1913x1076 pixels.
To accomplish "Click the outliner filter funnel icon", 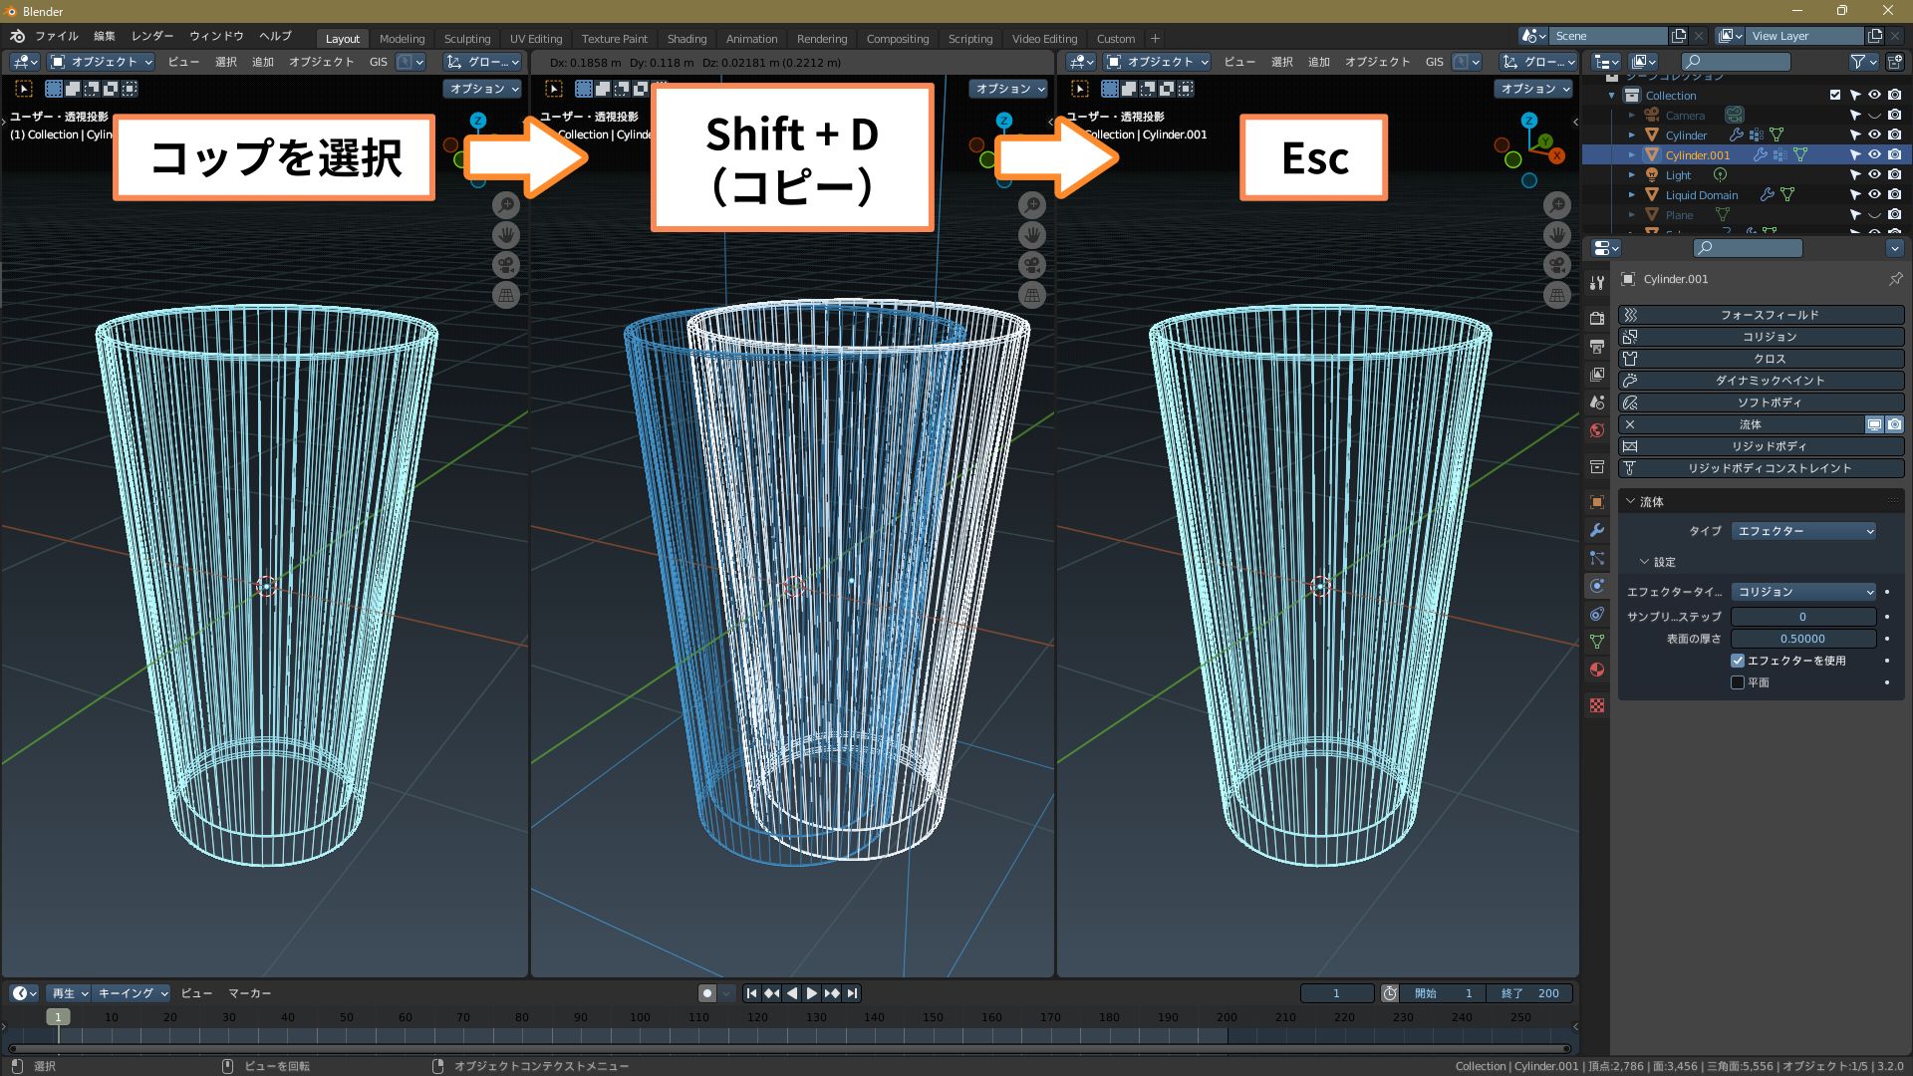I will (x=1858, y=62).
